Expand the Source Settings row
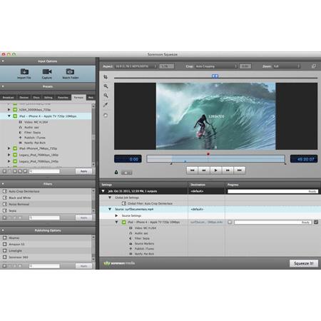 click(116, 215)
